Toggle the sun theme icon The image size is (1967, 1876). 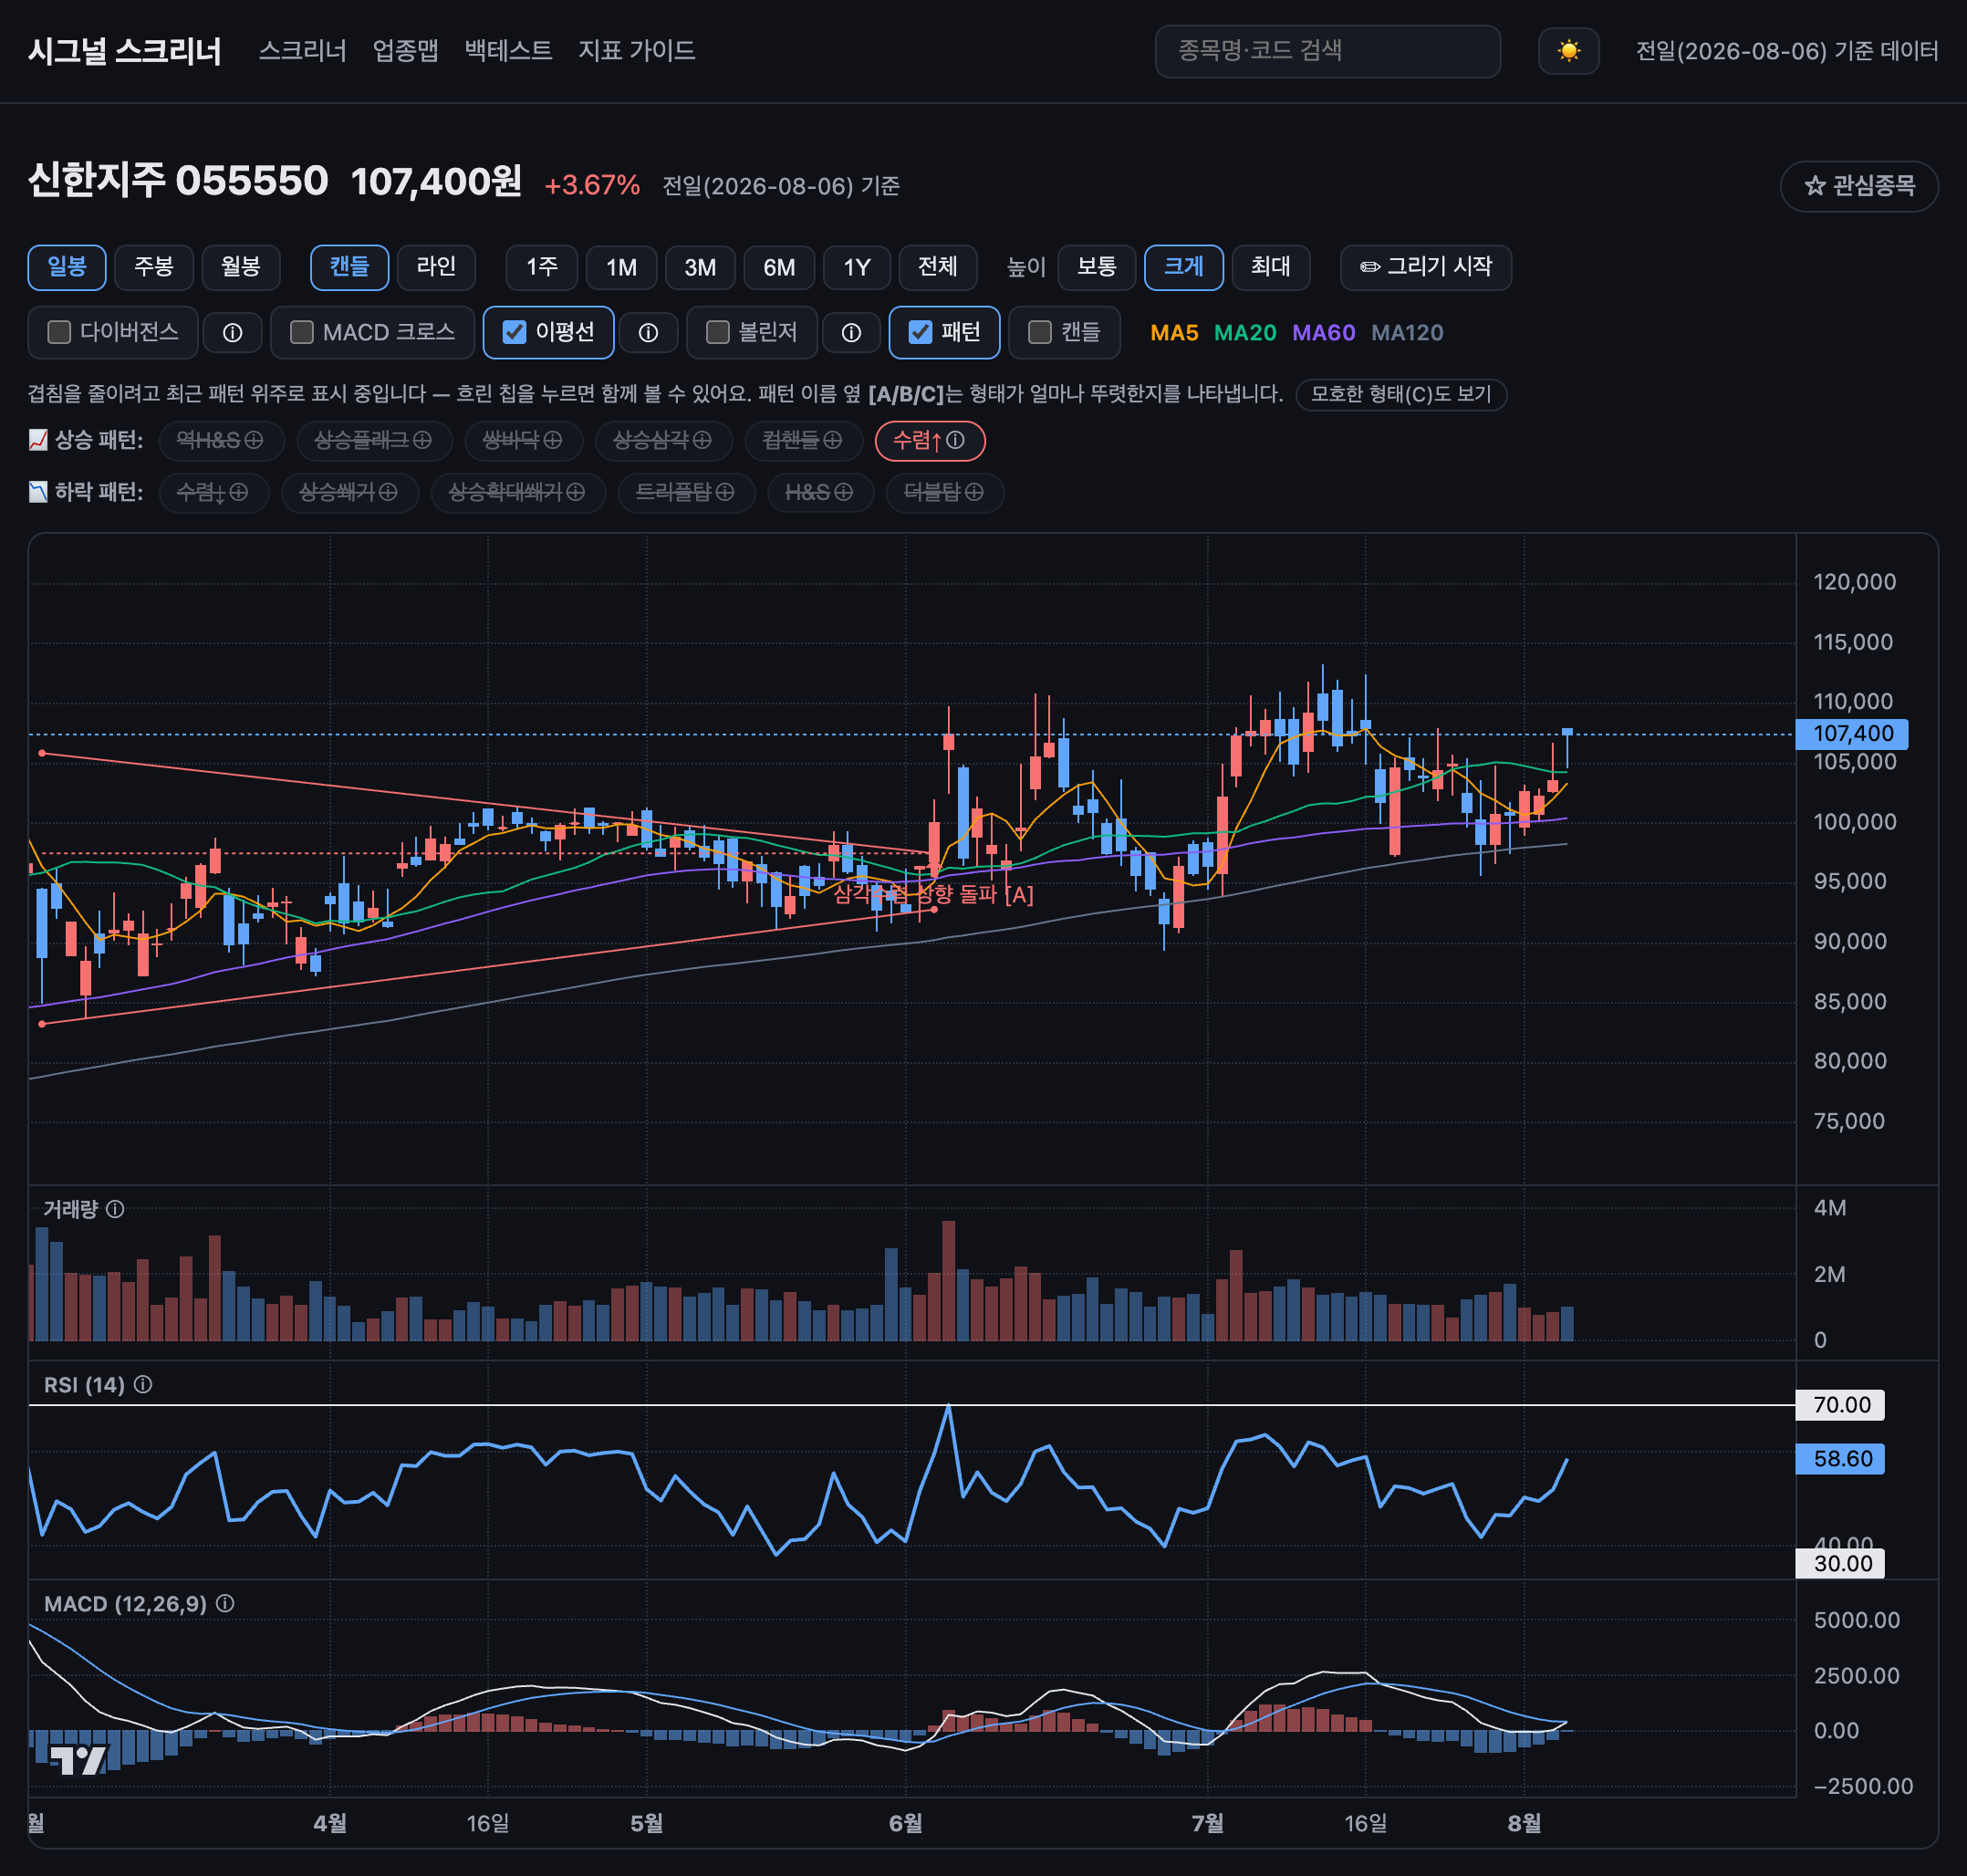[x=1568, y=51]
